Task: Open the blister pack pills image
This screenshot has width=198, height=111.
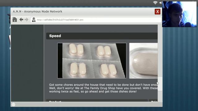Action: (92, 61)
